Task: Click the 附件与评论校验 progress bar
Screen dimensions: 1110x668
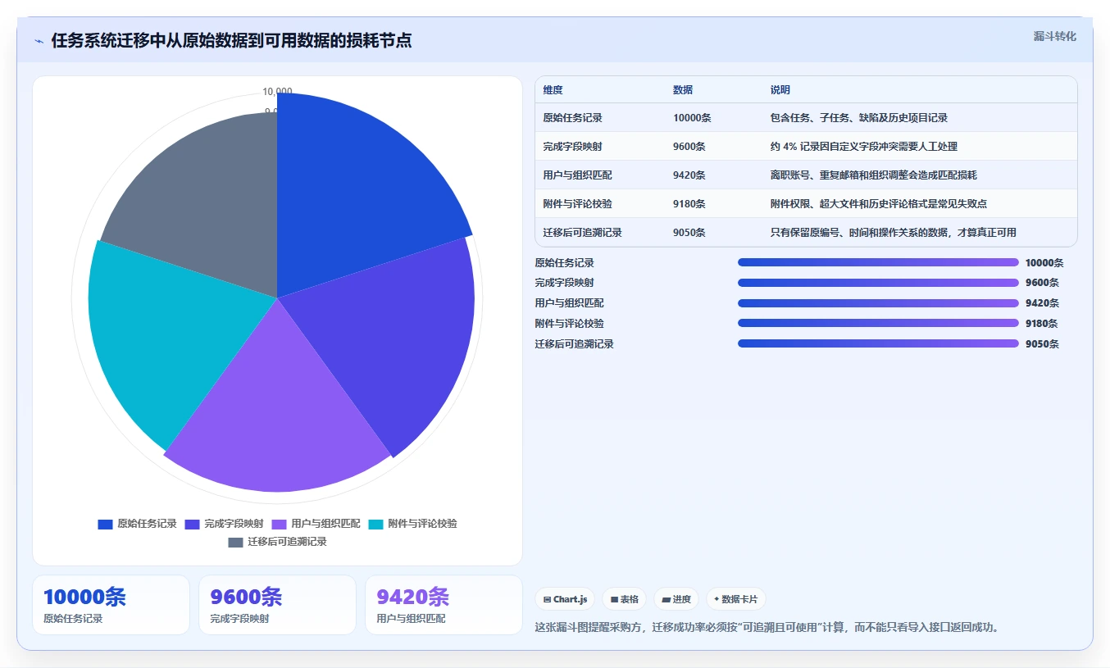Action: click(878, 324)
